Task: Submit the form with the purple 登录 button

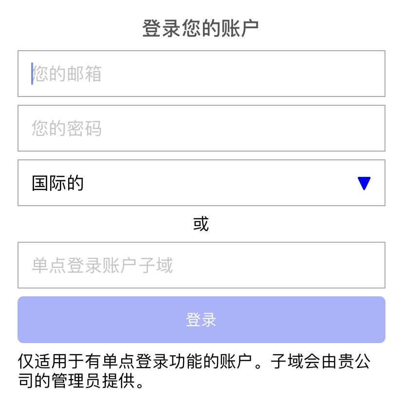Action: (x=201, y=320)
